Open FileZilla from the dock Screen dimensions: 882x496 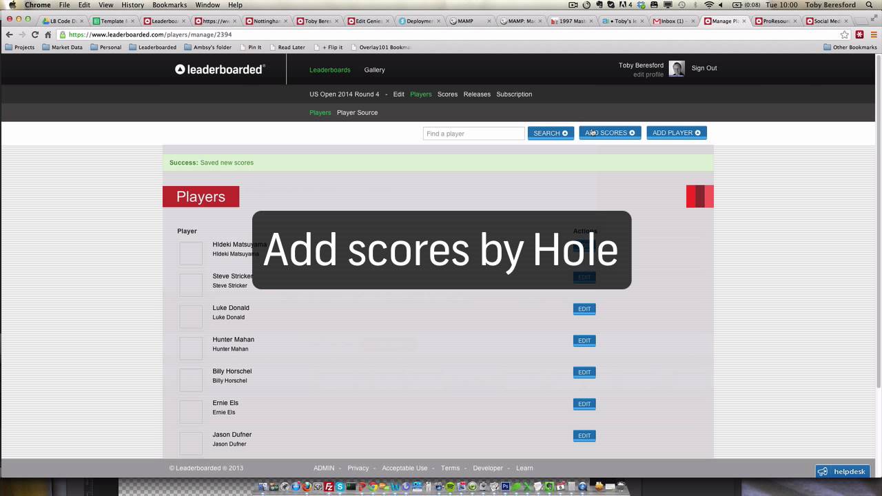pos(329,486)
